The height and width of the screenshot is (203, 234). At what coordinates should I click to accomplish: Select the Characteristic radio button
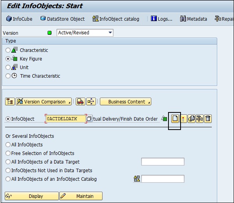pos(8,50)
